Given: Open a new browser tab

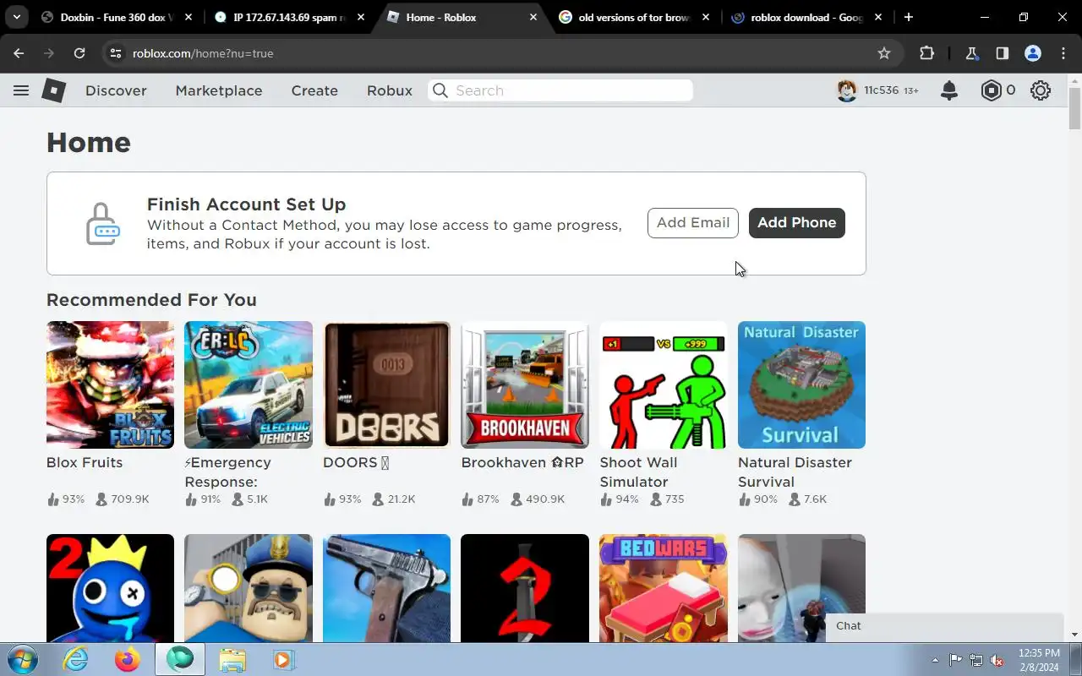Looking at the screenshot, I should (x=909, y=17).
